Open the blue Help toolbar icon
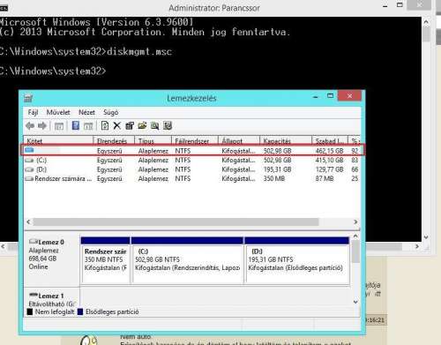The image size is (441, 345). click(x=76, y=125)
